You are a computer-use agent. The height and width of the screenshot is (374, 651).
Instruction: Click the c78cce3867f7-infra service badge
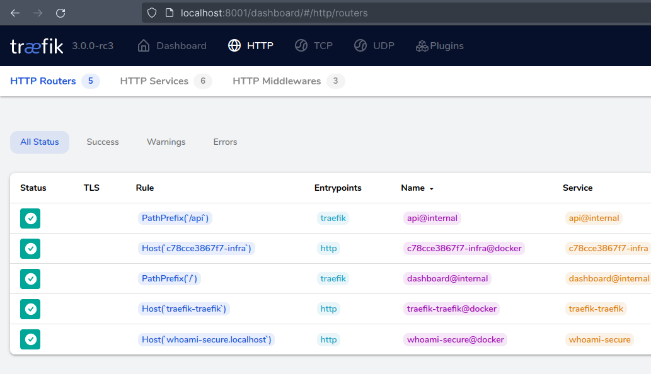[608, 249]
